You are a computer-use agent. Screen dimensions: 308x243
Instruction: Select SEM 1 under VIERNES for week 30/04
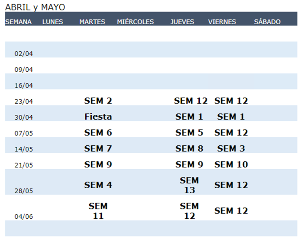click(x=231, y=117)
